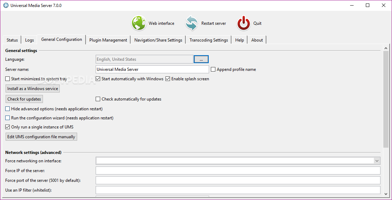Click the Restart server label
The image size is (392, 200).
[x=214, y=23]
